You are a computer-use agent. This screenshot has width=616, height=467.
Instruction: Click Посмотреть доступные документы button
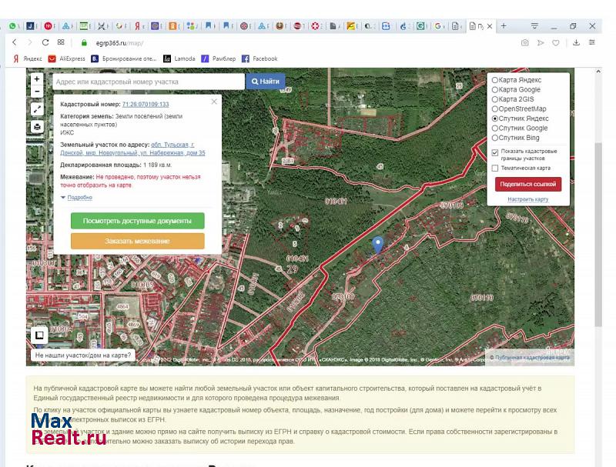137,221
